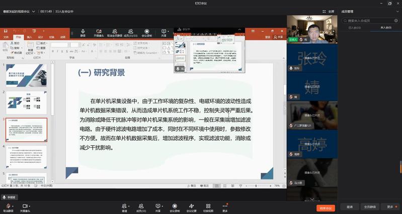Click the red 结束会议 button
Screen dimensions: 402x214
pyautogui.click(x=326, y=207)
